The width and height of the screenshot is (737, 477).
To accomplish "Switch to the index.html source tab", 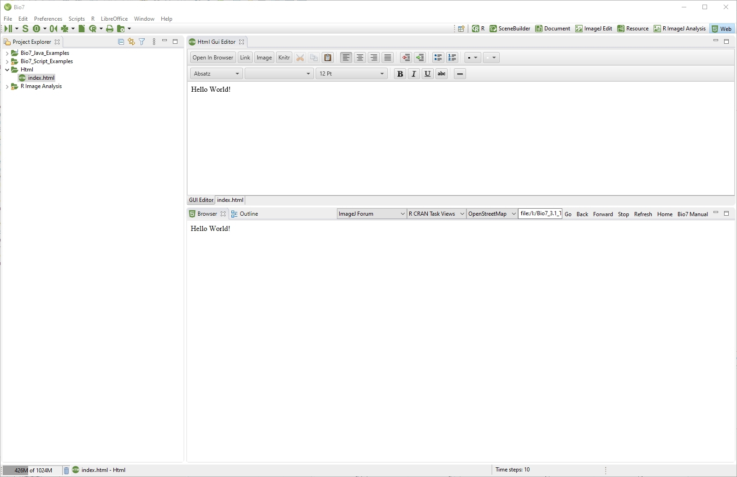I will click(x=230, y=200).
